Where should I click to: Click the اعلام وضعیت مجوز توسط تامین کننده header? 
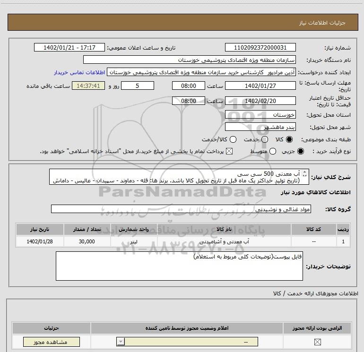pos(187,328)
